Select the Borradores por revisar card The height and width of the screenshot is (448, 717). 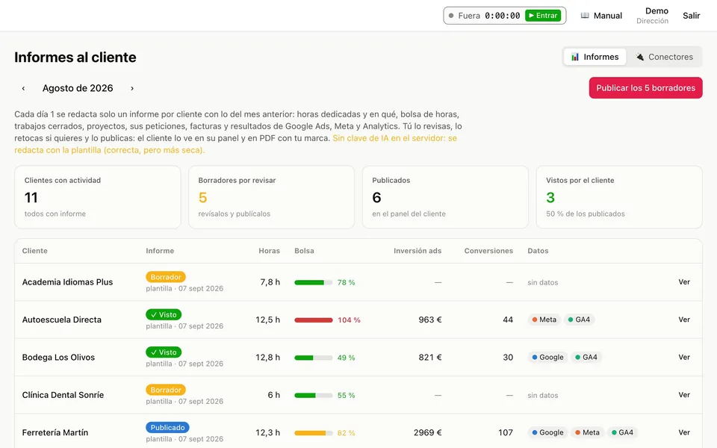[x=271, y=197]
